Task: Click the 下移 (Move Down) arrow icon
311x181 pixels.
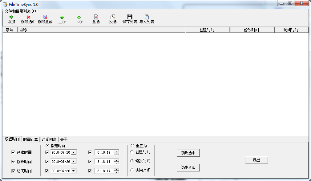Action: coord(79,18)
